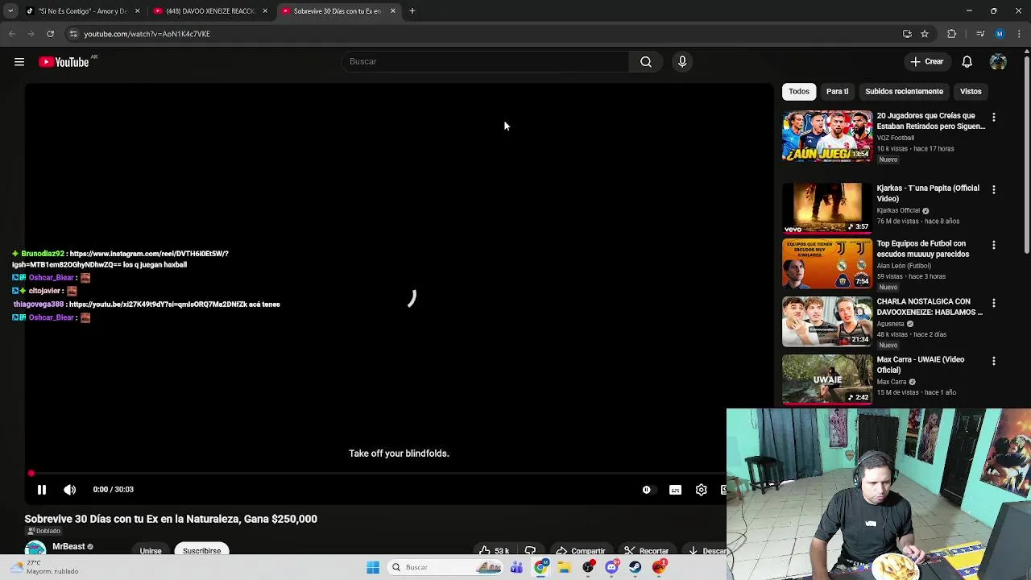Click the Kjarkas T'una Papita title
The width and height of the screenshot is (1031, 580).
[x=928, y=193]
